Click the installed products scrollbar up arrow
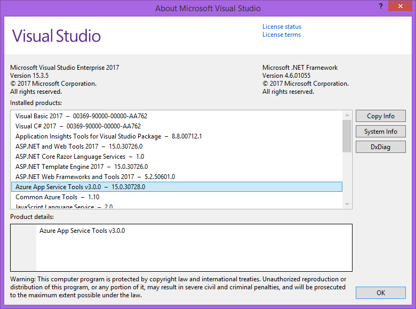Image resolution: width=416 pixels, height=309 pixels. [347, 115]
